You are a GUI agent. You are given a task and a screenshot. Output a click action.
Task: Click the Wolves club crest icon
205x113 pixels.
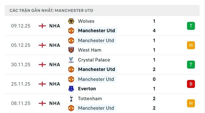tap(71, 21)
